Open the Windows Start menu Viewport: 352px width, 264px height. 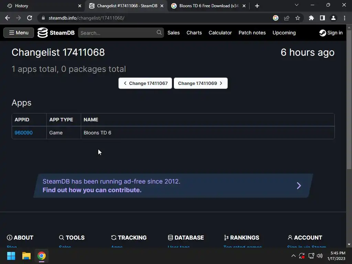pos(11,256)
